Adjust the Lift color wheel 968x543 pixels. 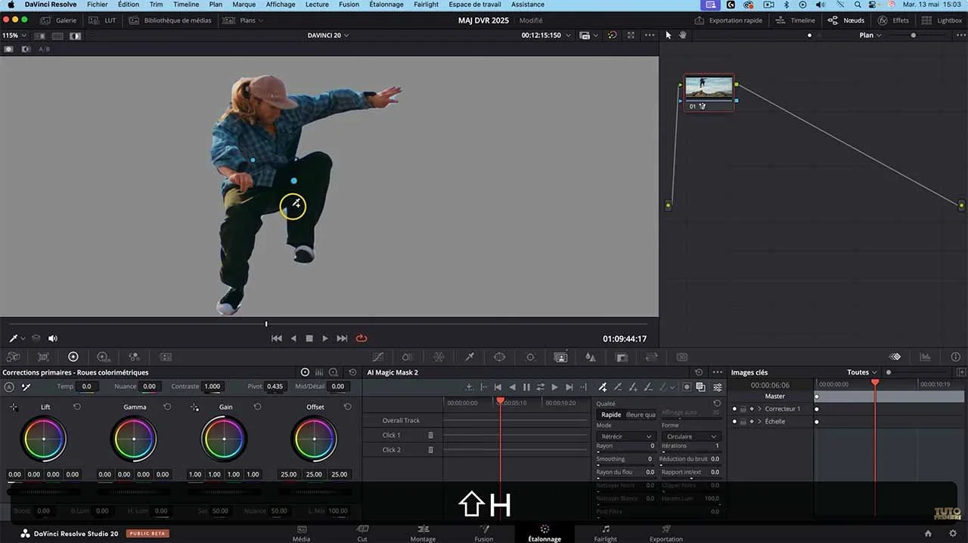pos(44,439)
